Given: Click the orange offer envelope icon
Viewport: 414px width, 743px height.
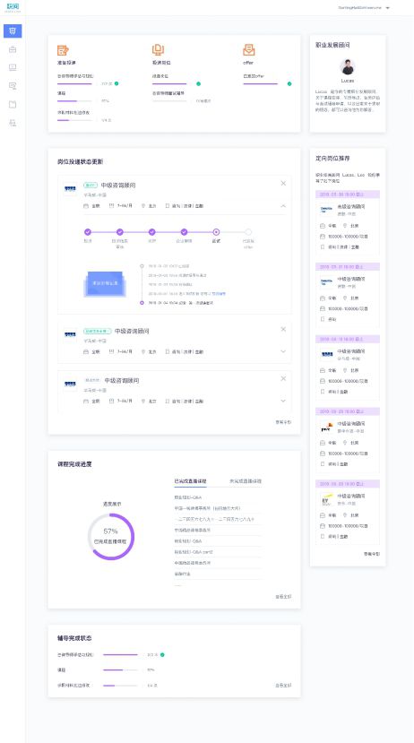Looking at the screenshot, I should coord(249,50).
